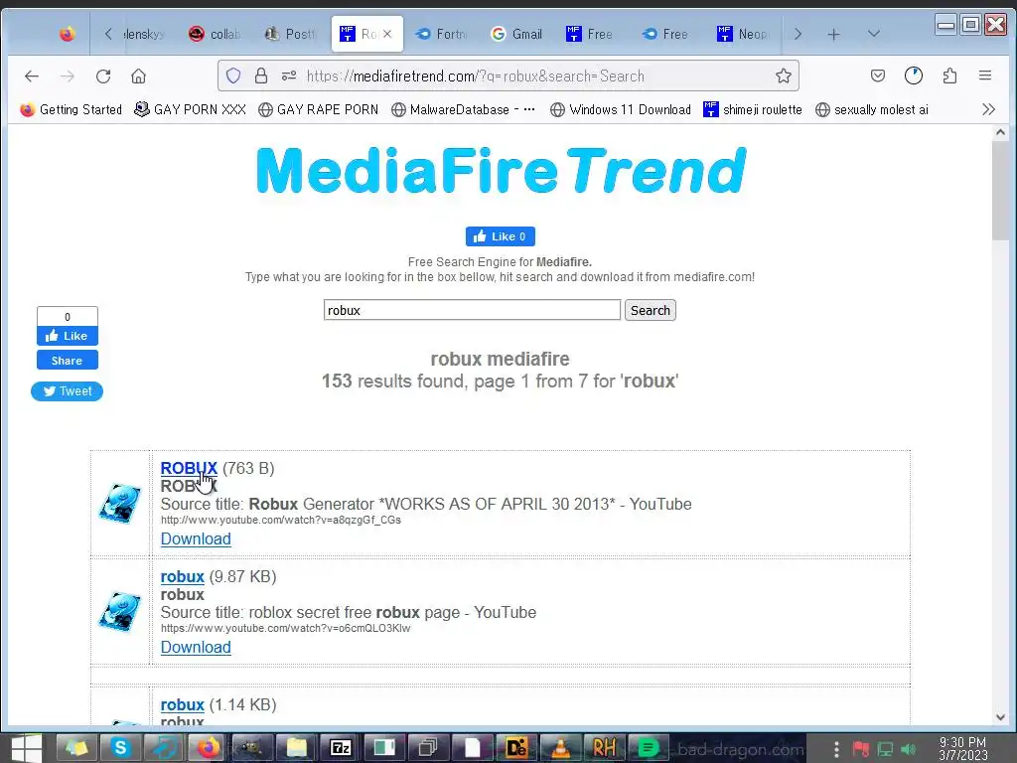
Task: Close the active Rol tab
Action: click(387, 34)
